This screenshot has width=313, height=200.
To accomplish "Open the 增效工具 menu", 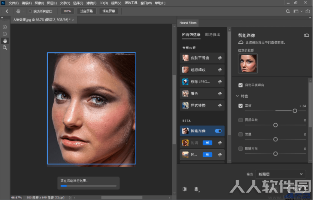I will click(x=131, y=3).
